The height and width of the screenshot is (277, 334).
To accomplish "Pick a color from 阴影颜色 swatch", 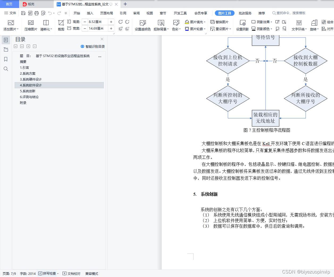I will tap(261, 29).
